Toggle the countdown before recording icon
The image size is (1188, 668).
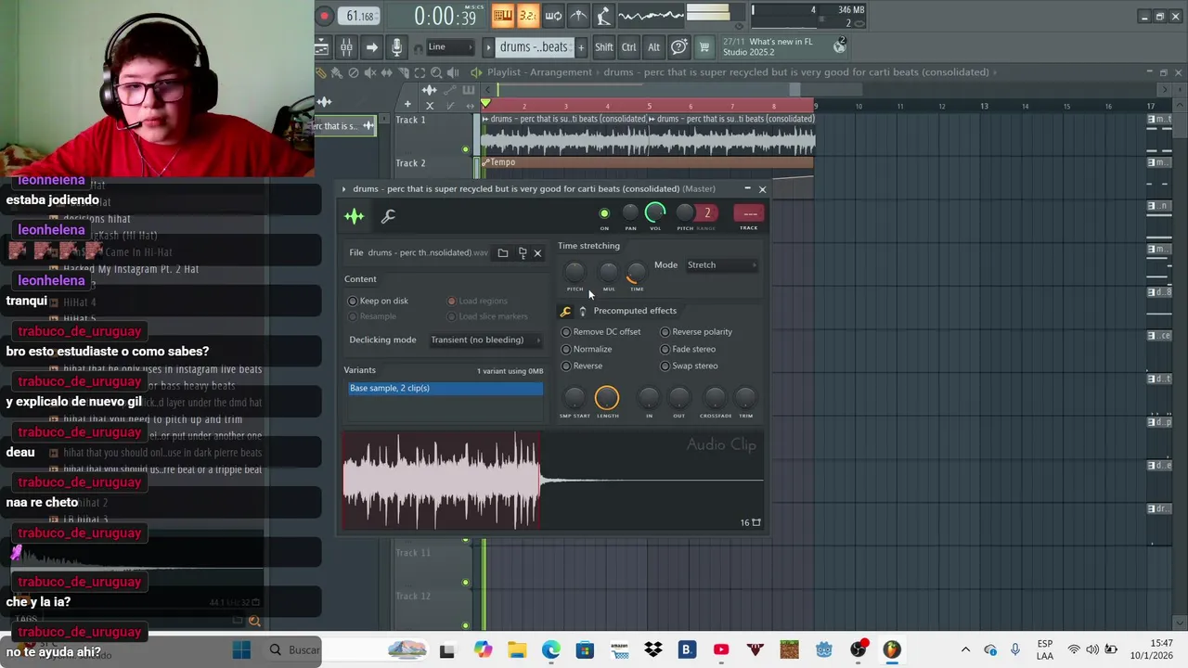[x=527, y=15]
